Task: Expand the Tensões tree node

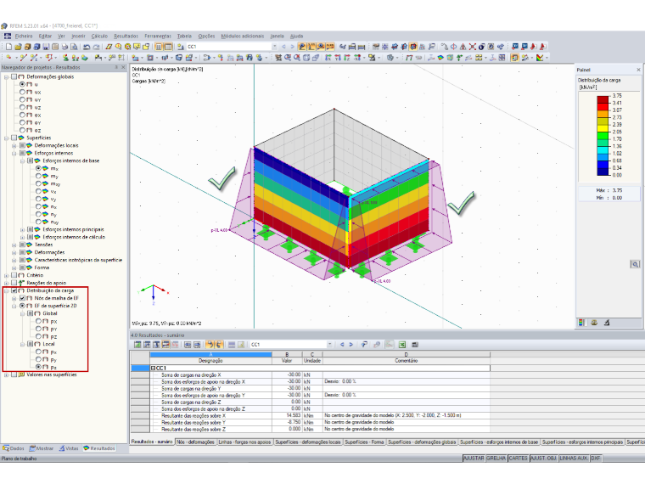Action: click(14, 245)
